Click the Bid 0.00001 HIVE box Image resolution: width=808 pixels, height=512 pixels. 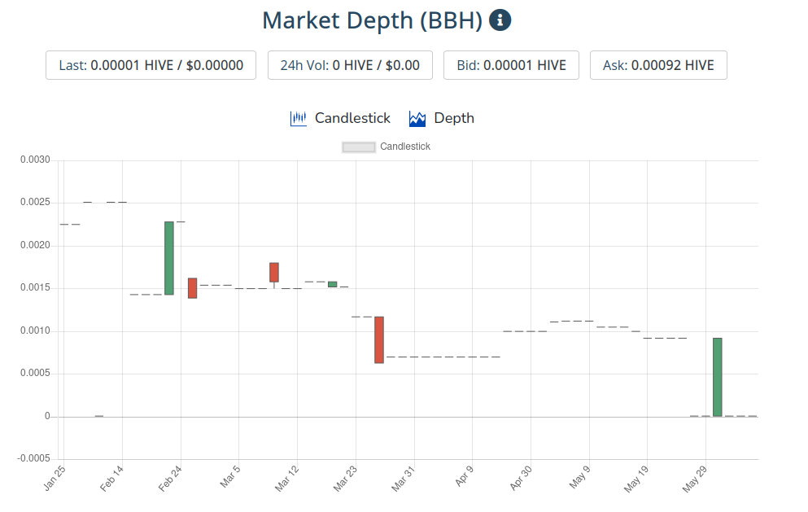tap(511, 65)
